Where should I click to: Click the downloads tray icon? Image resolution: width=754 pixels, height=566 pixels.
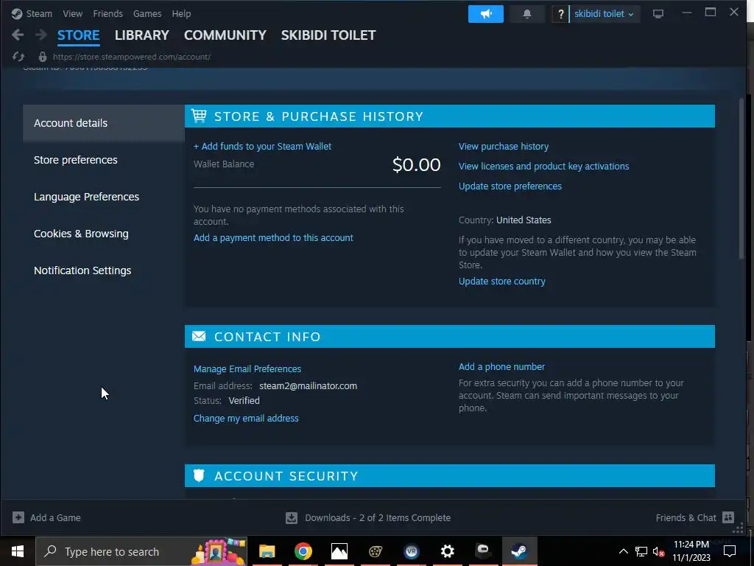pyautogui.click(x=292, y=518)
